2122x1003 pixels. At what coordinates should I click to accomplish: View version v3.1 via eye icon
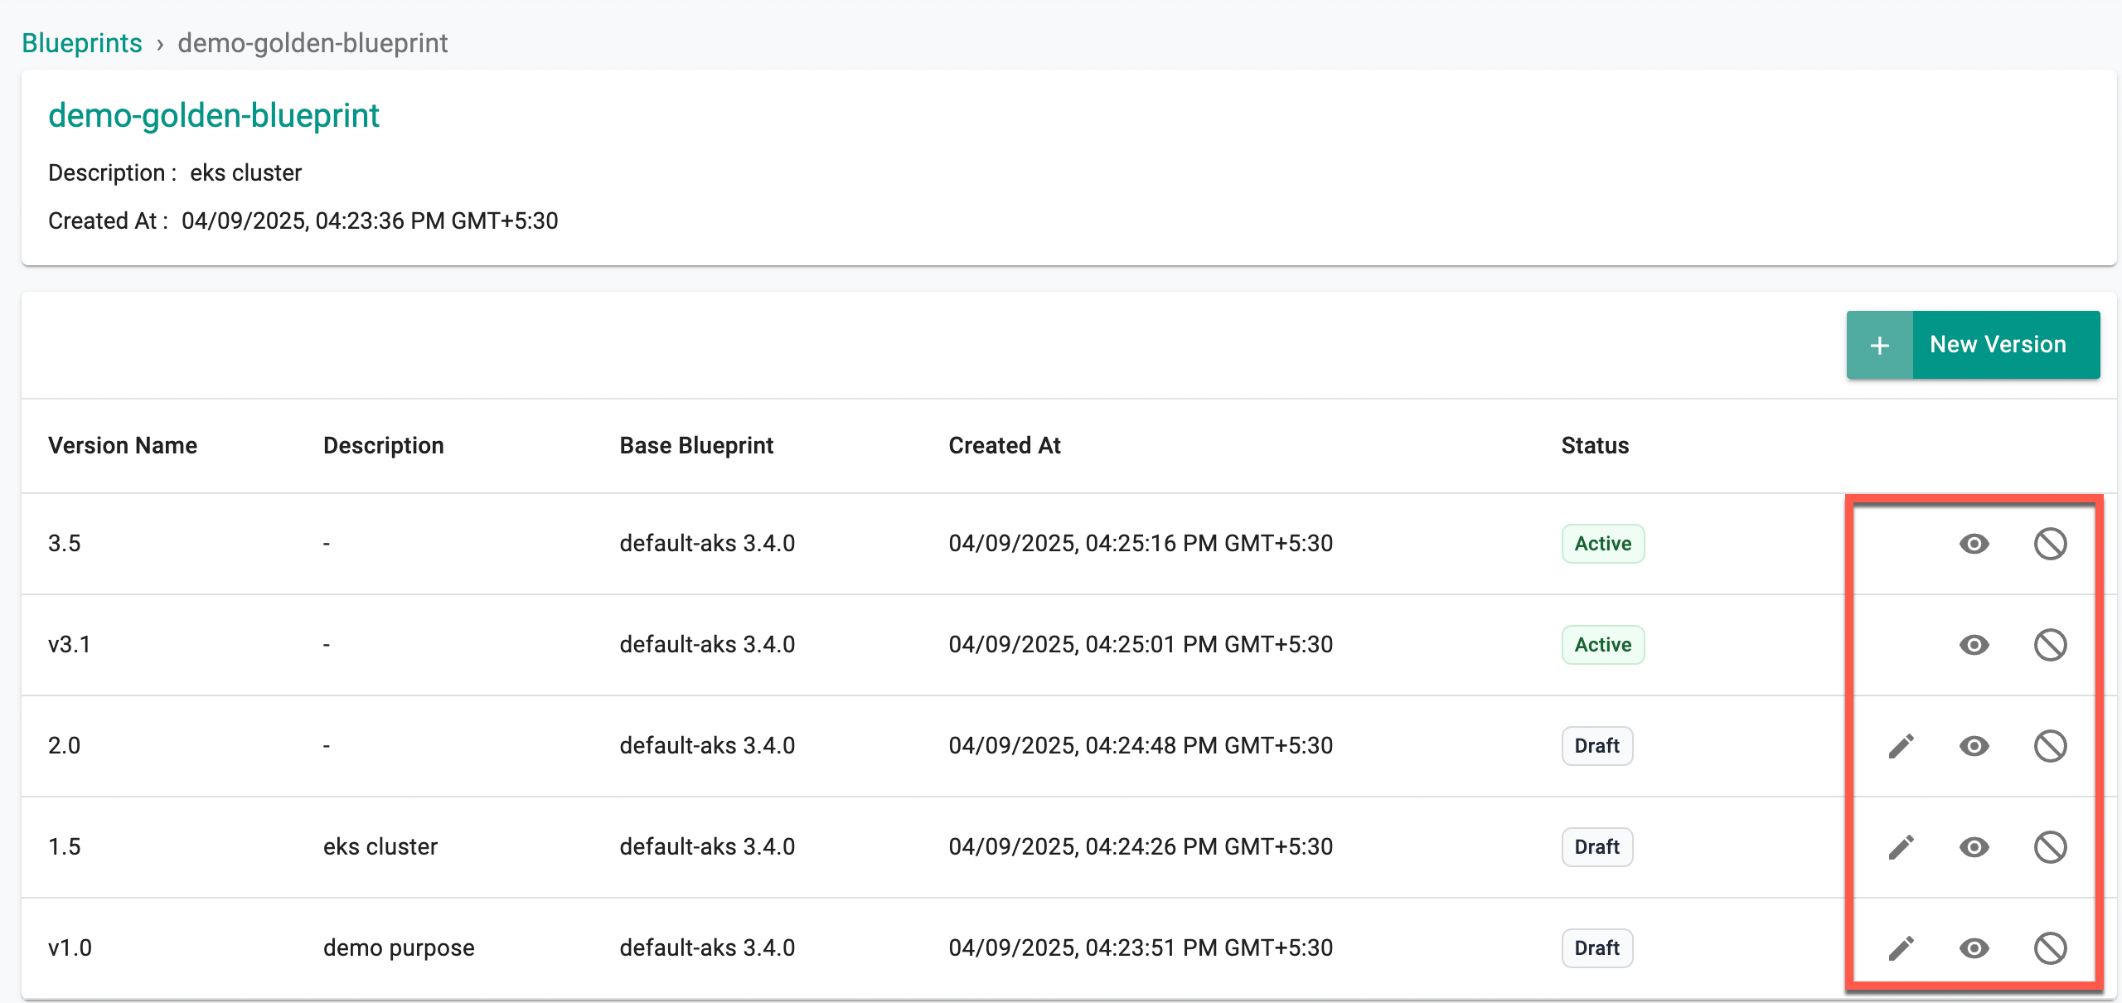pyautogui.click(x=1974, y=645)
